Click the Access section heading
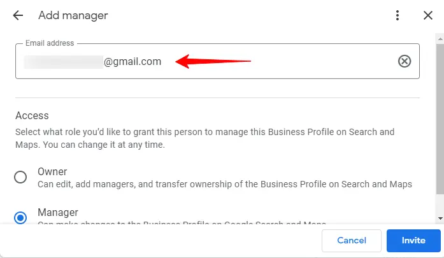Screen dimensions: 444x258 [x=32, y=116]
